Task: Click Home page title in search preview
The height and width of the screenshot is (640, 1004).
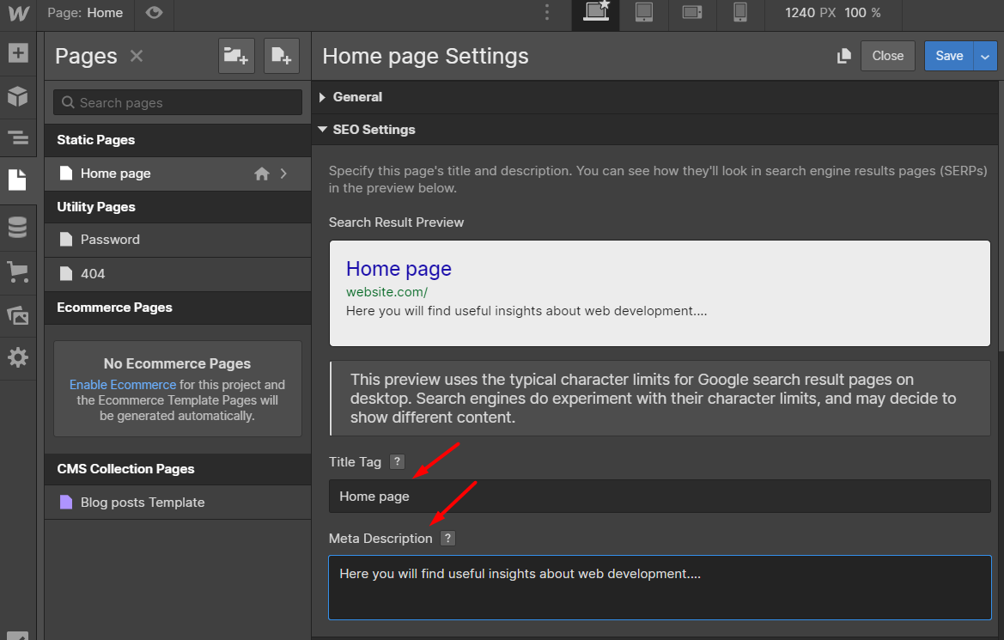Action: [399, 268]
